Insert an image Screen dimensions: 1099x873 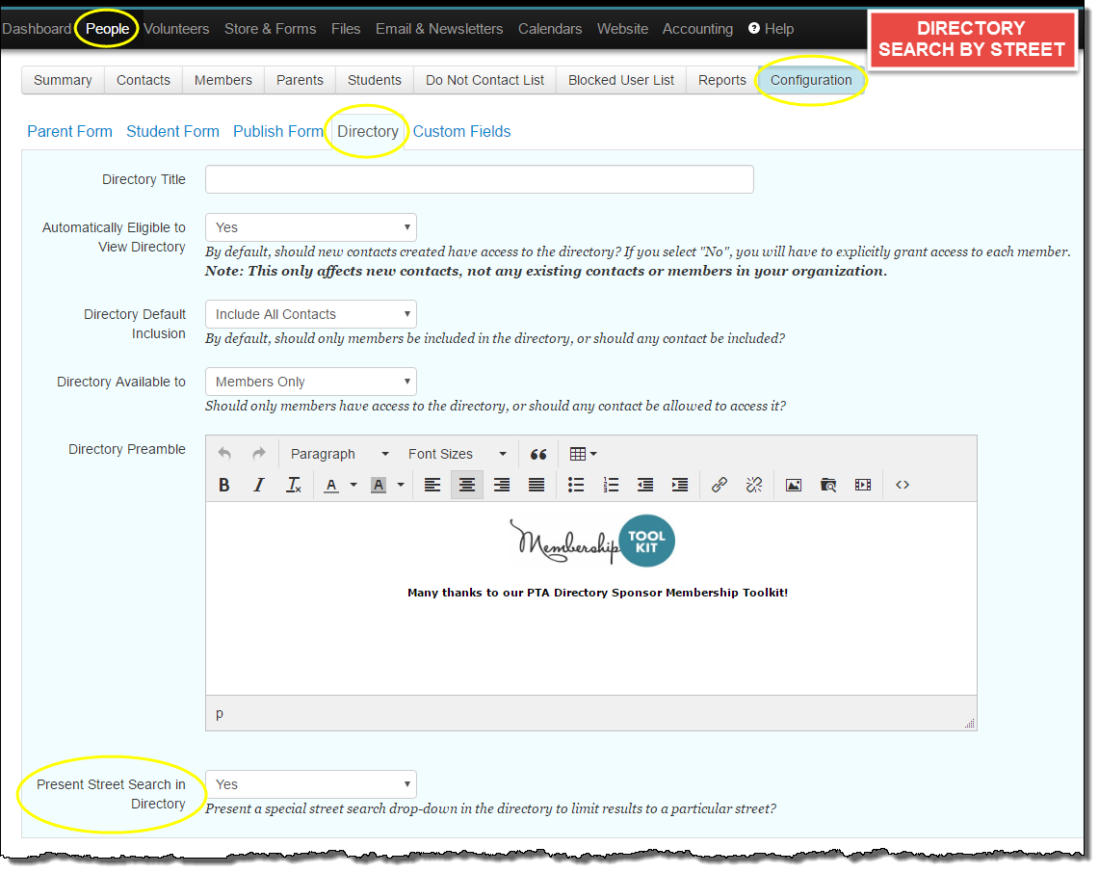pos(794,485)
